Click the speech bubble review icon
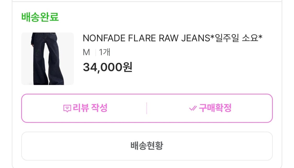The width and height of the screenshot is (294, 168). pyautogui.click(x=67, y=108)
